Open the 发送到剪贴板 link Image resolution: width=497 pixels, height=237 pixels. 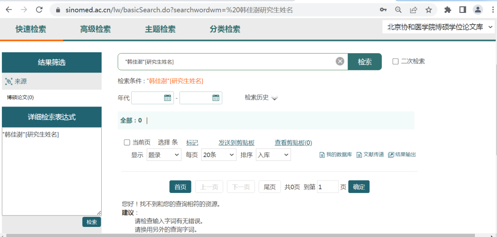(x=236, y=143)
